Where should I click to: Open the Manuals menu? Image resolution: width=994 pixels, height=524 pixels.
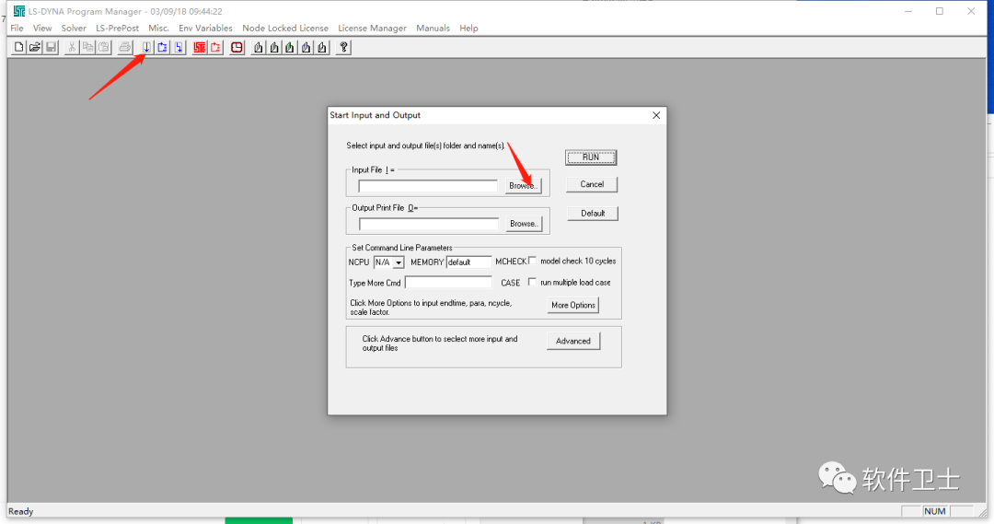tap(433, 28)
